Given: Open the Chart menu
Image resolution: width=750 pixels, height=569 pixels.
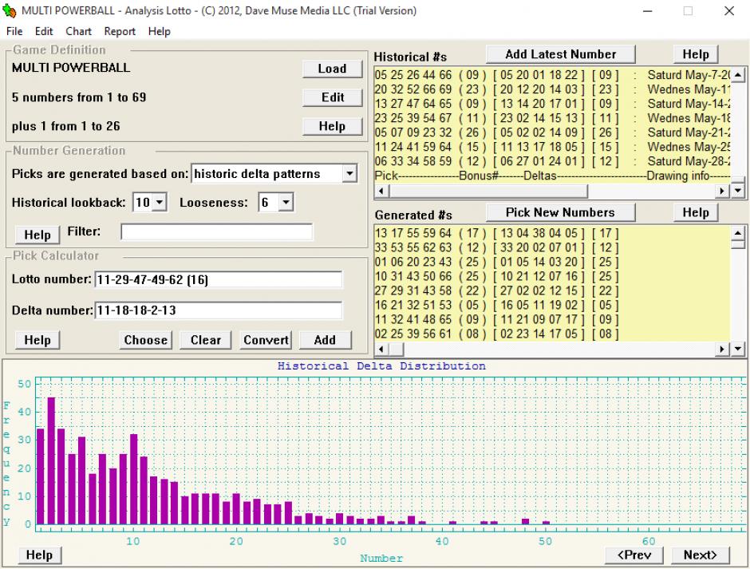Looking at the screenshot, I should [78, 31].
